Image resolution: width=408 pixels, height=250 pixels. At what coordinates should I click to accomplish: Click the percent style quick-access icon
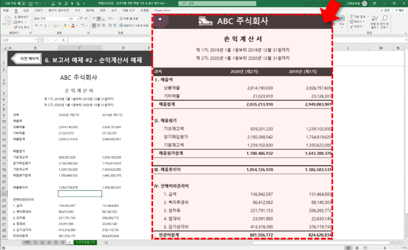coord(78,4)
